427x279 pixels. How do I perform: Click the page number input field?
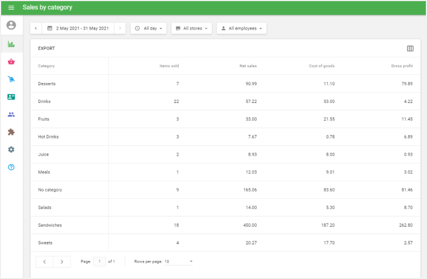(x=100, y=261)
